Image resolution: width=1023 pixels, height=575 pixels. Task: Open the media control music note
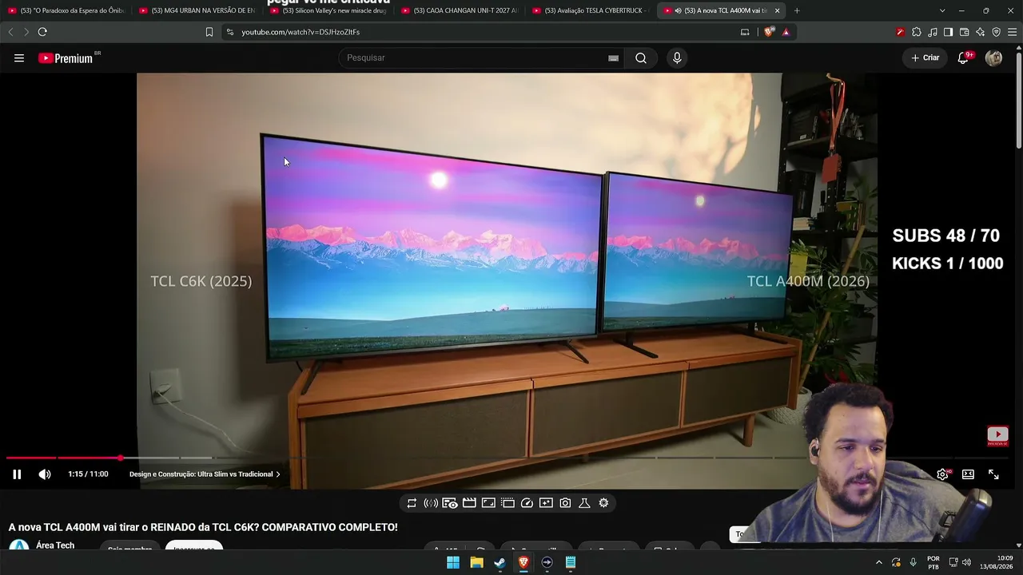(x=932, y=32)
